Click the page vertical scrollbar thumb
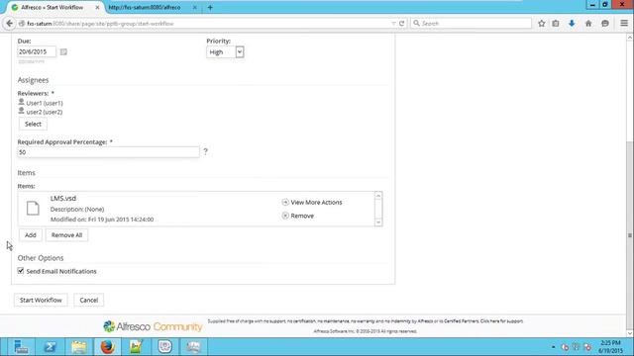The height and width of the screenshot is (356, 634). [630, 235]
